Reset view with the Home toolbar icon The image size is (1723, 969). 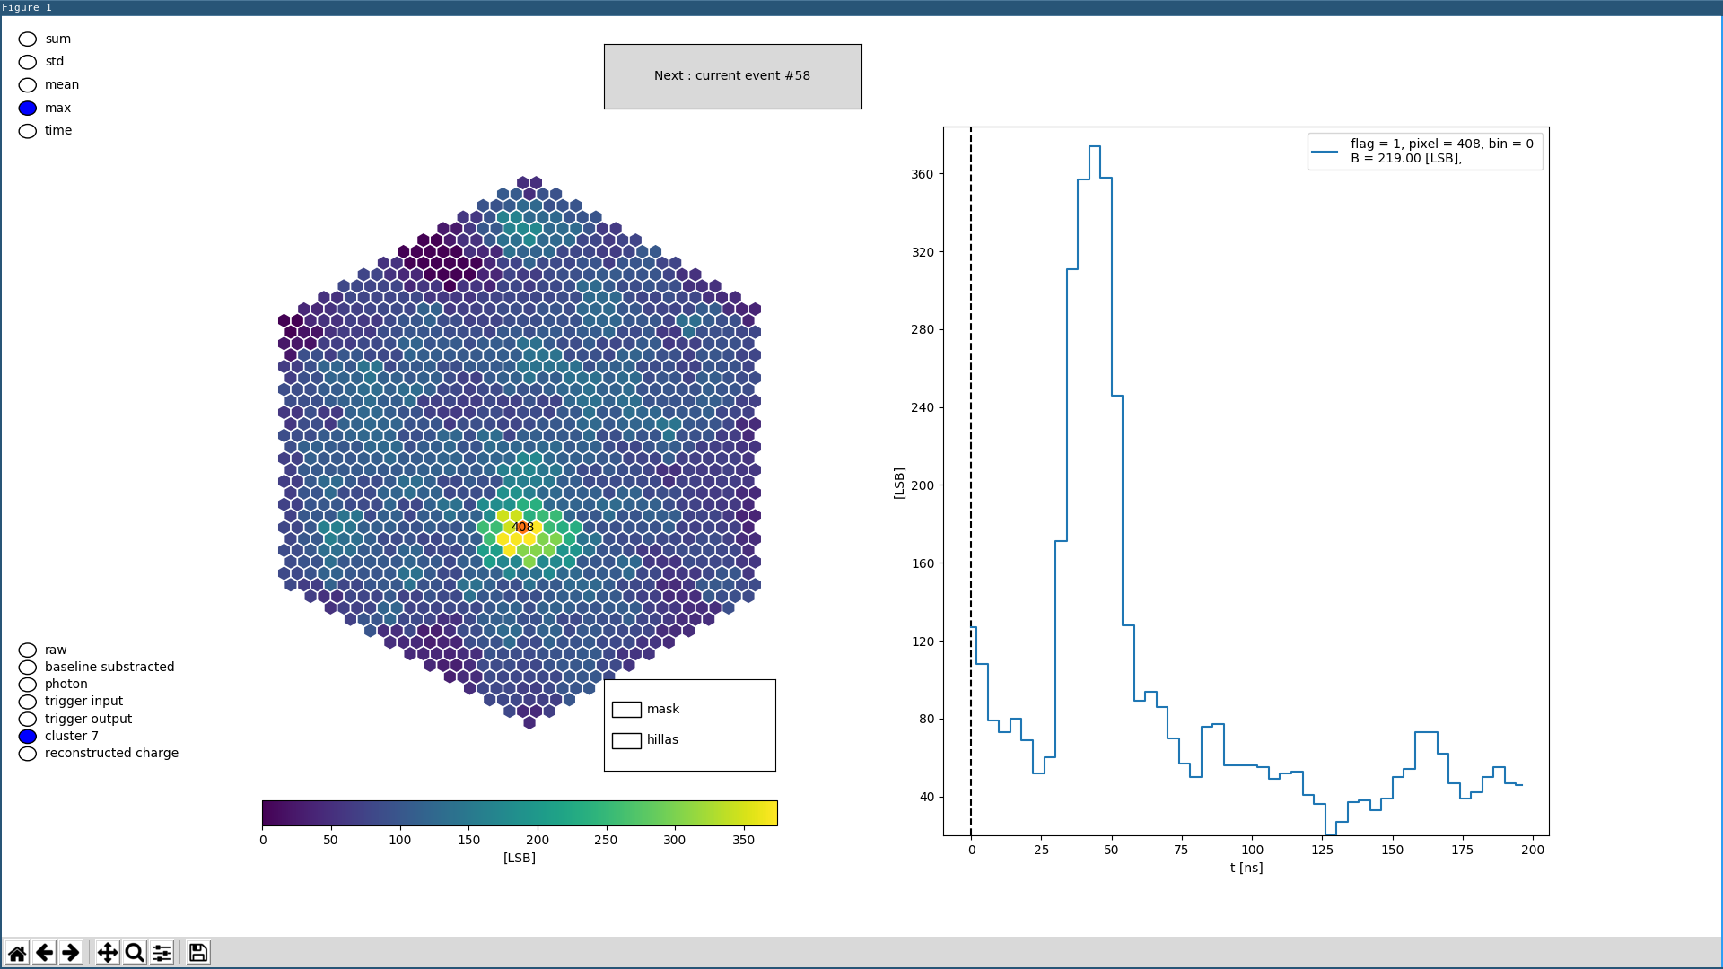pyautogui.click(x=17, y=952)
